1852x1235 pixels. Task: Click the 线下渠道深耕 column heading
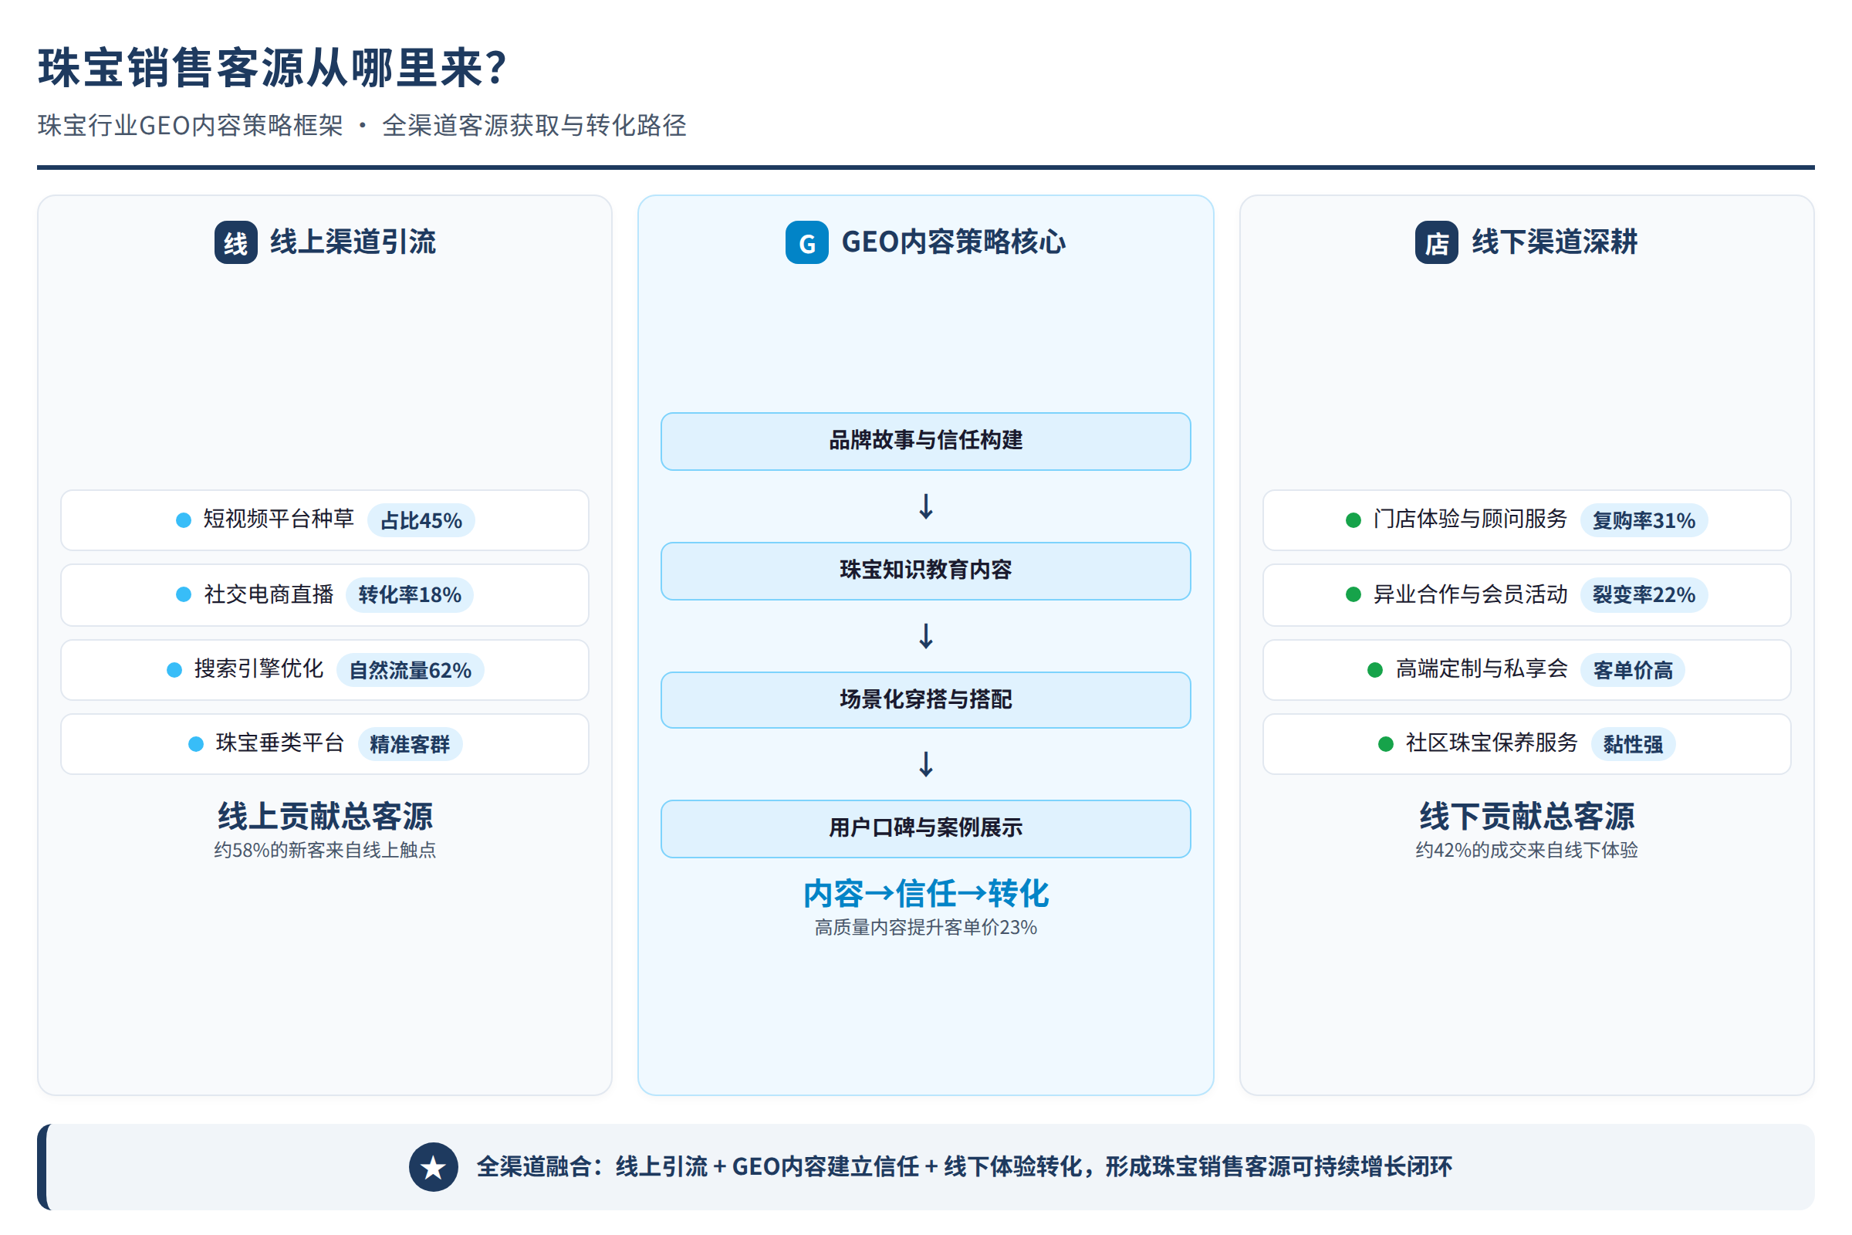click(1554, 242)
